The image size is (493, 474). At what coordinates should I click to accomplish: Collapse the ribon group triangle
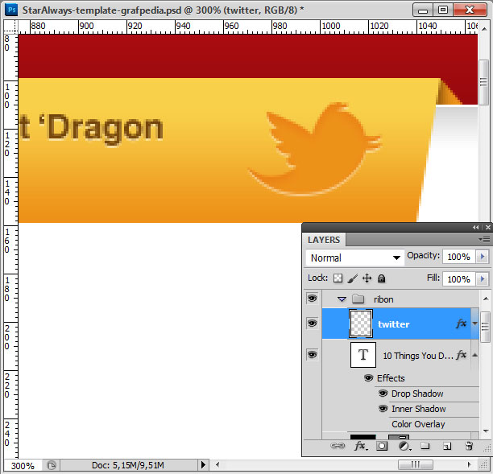pyautogui.click(x=342, y=299)
